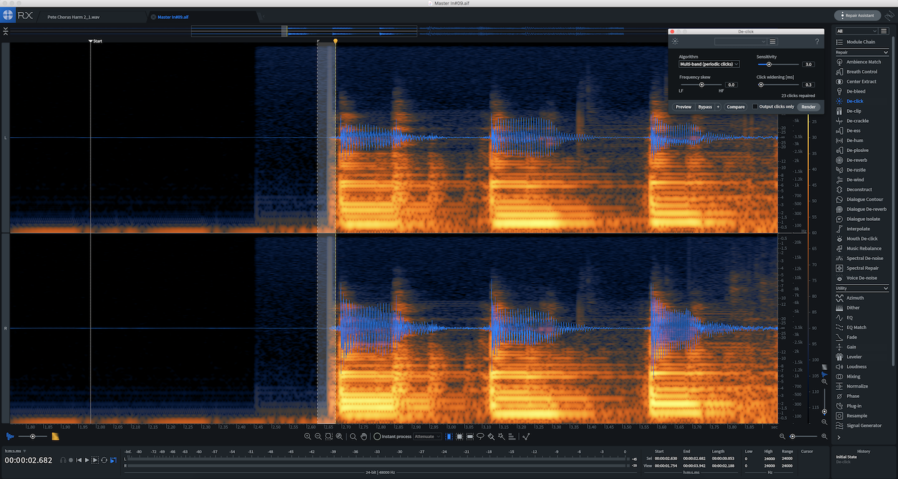
Task: Select the magic wand selection tool
Action: click(501, 437)
